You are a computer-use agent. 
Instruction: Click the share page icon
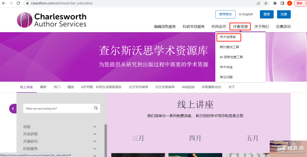259,3
